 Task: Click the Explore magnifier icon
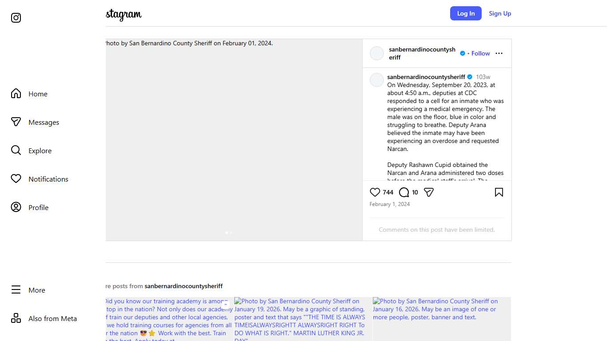[16, 151]
